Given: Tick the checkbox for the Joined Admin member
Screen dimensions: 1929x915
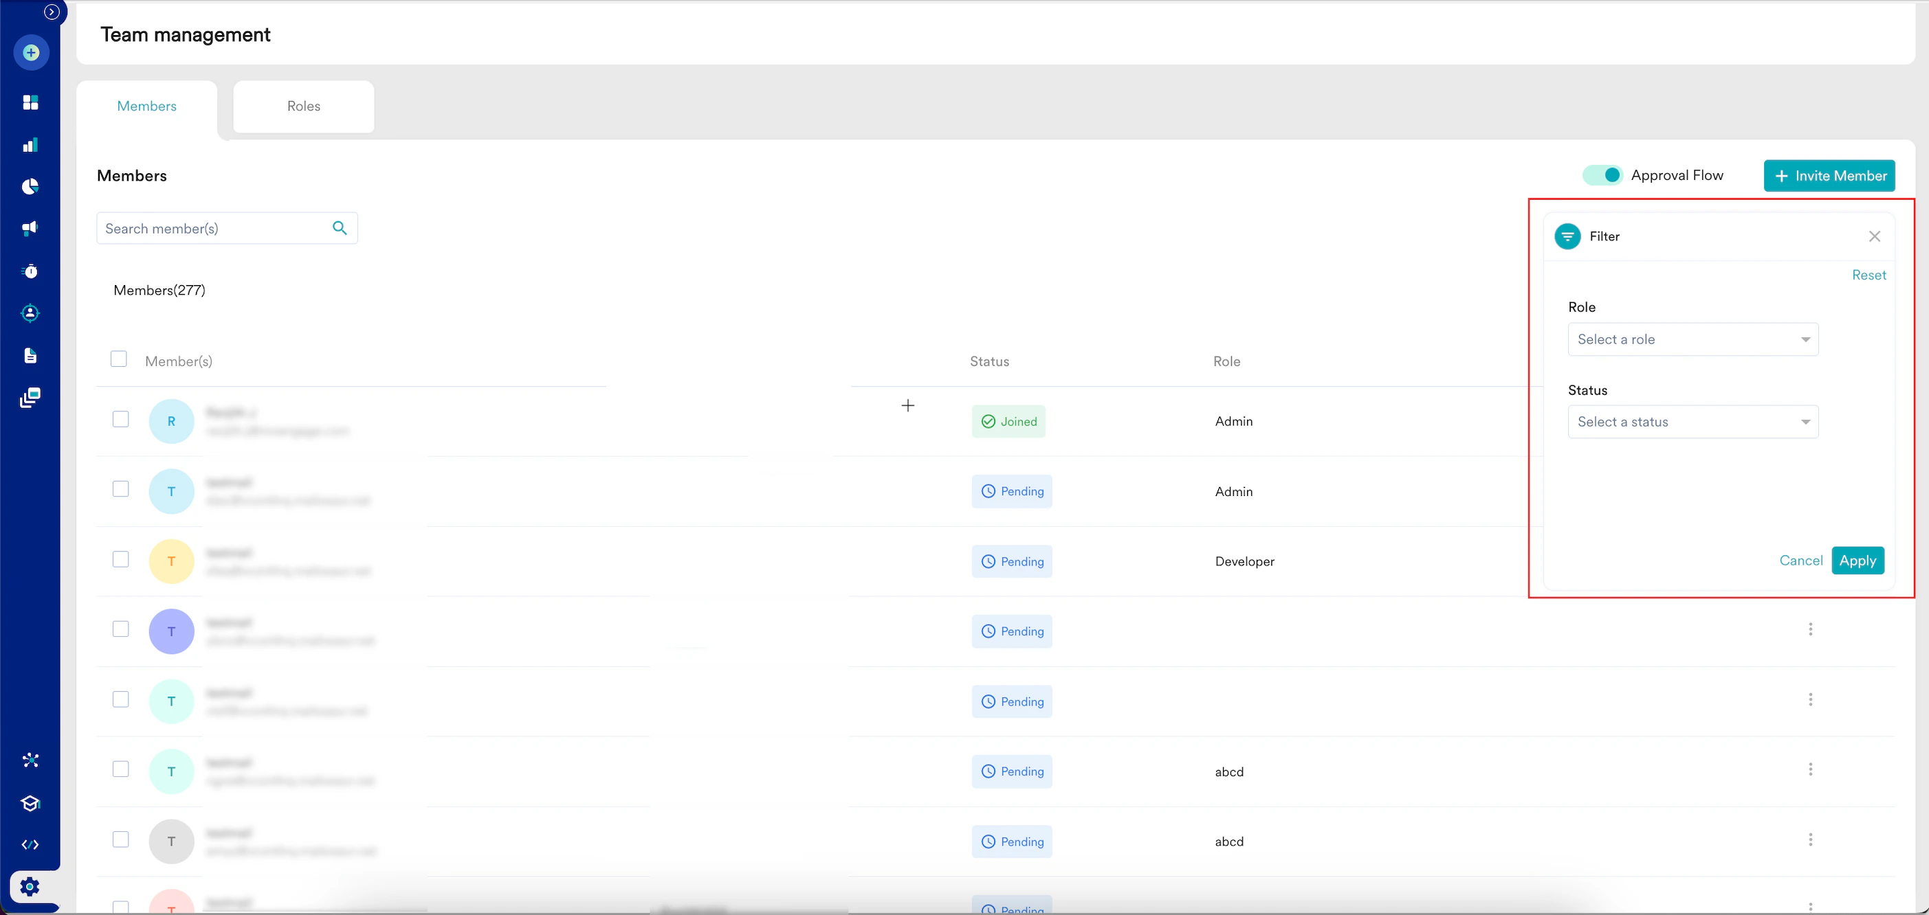Looking at the screenshot, I should click(120, 419).
